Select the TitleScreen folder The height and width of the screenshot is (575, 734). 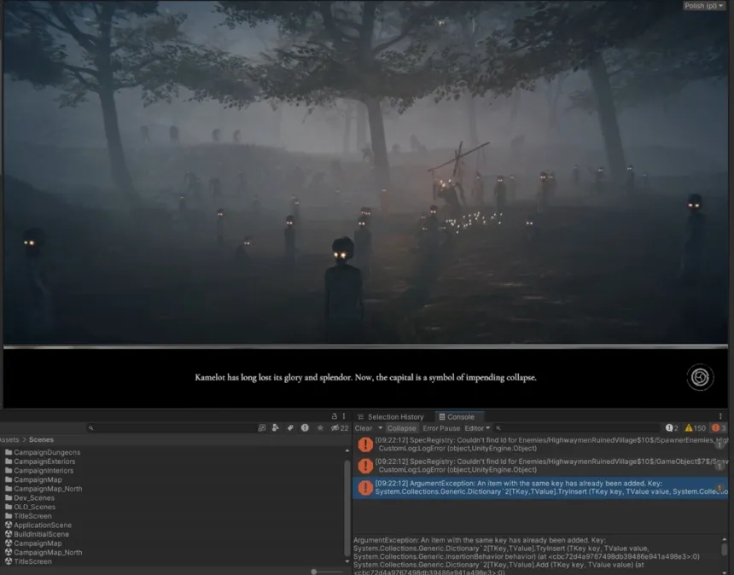(28, 516)
